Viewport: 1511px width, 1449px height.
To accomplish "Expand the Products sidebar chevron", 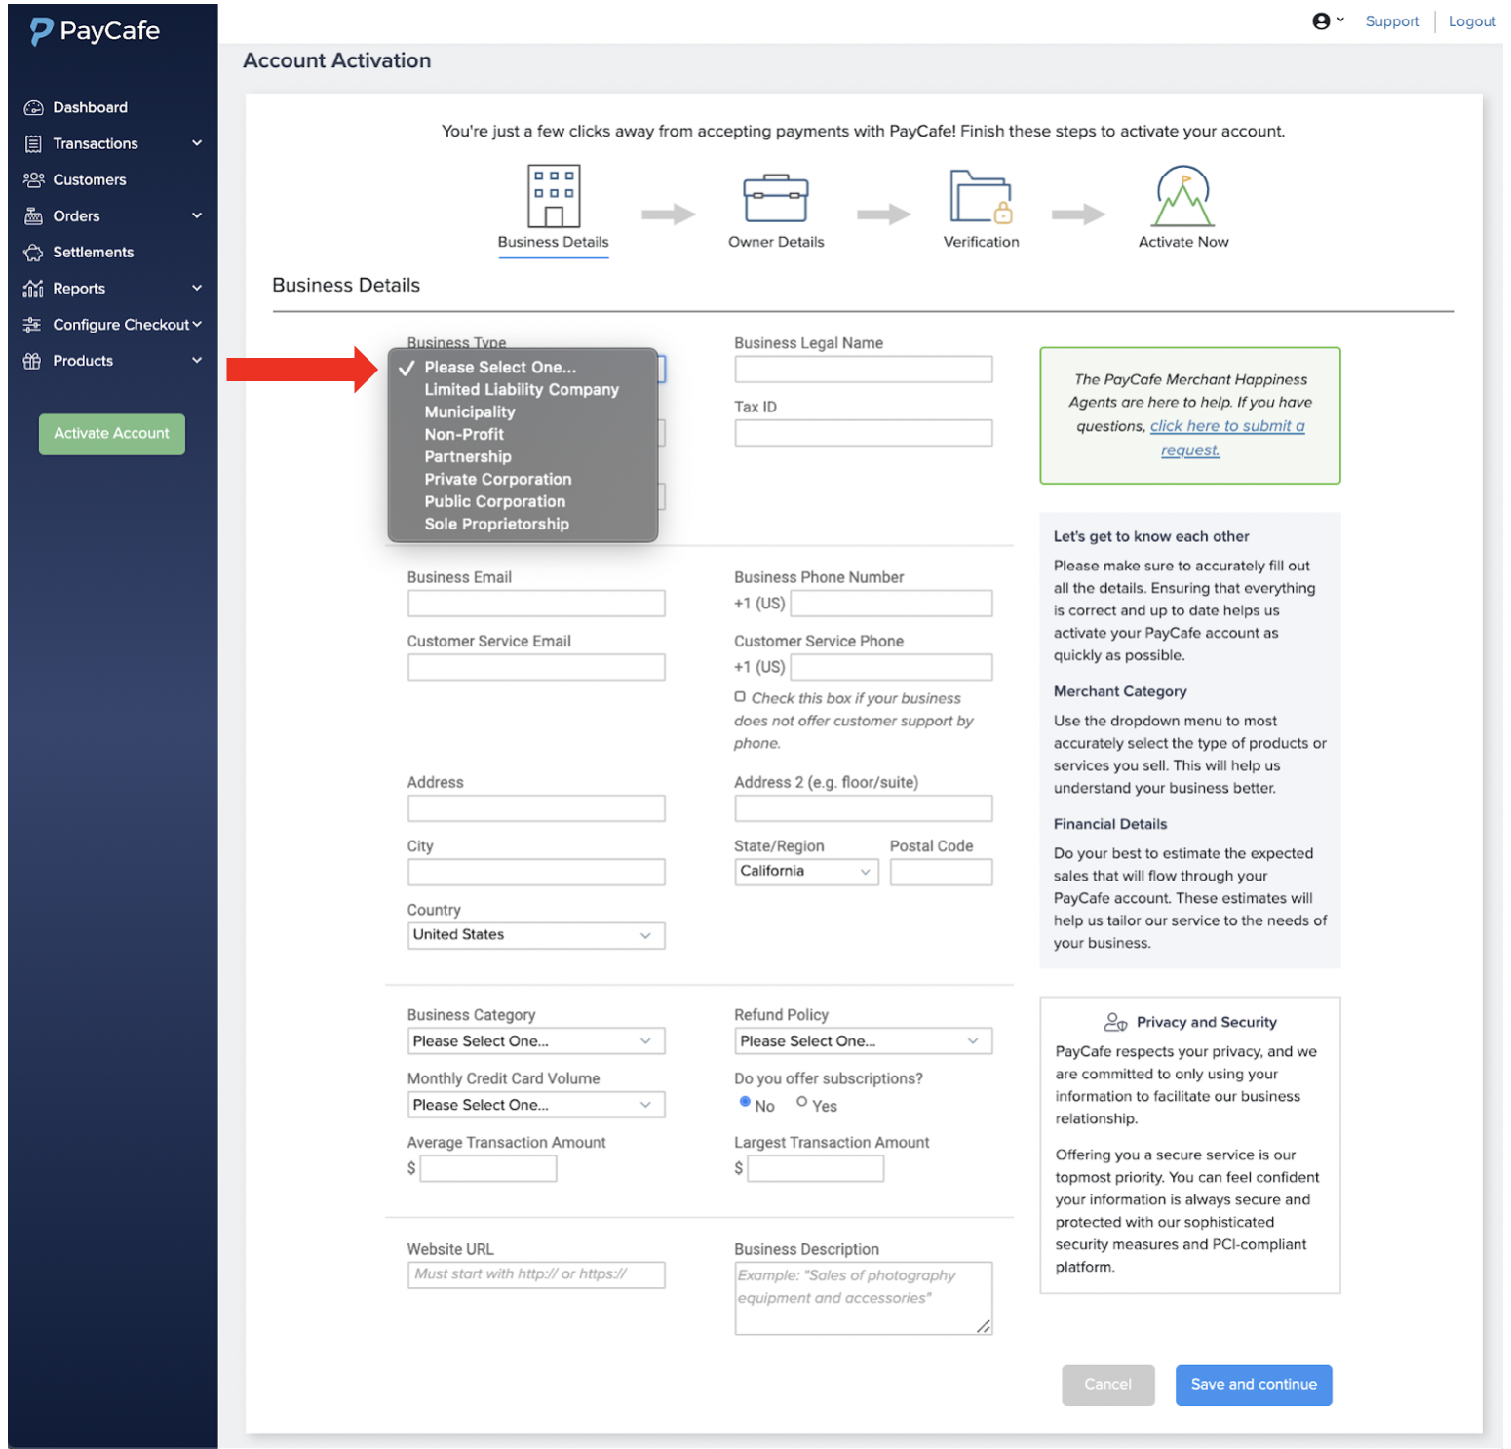I will coord(197,360).
